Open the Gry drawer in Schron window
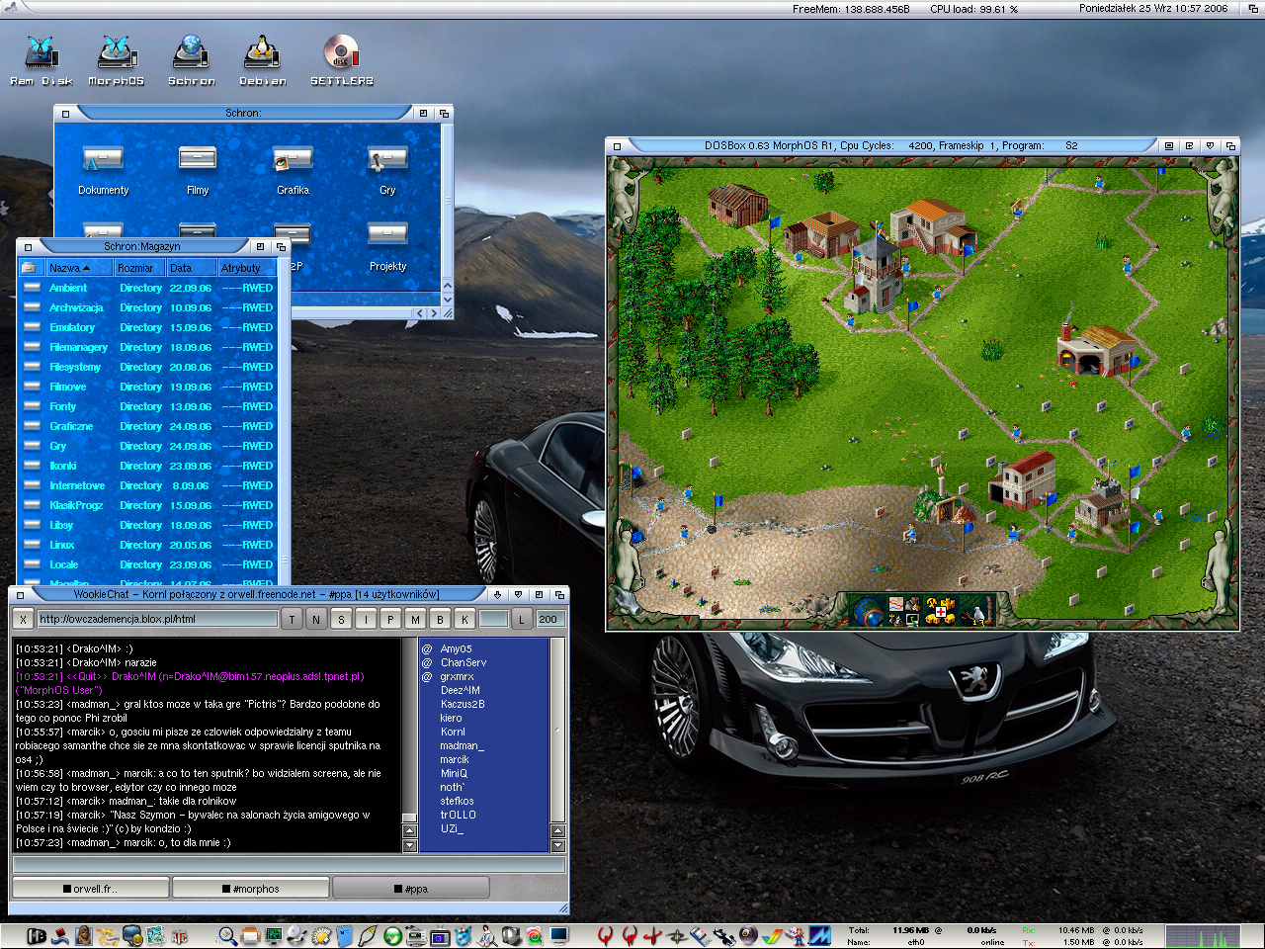 click(x=387, y=170)
